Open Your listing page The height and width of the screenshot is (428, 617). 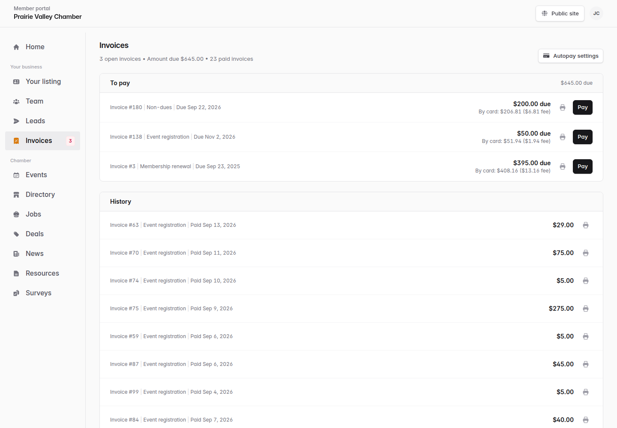(x=42, y=82)
